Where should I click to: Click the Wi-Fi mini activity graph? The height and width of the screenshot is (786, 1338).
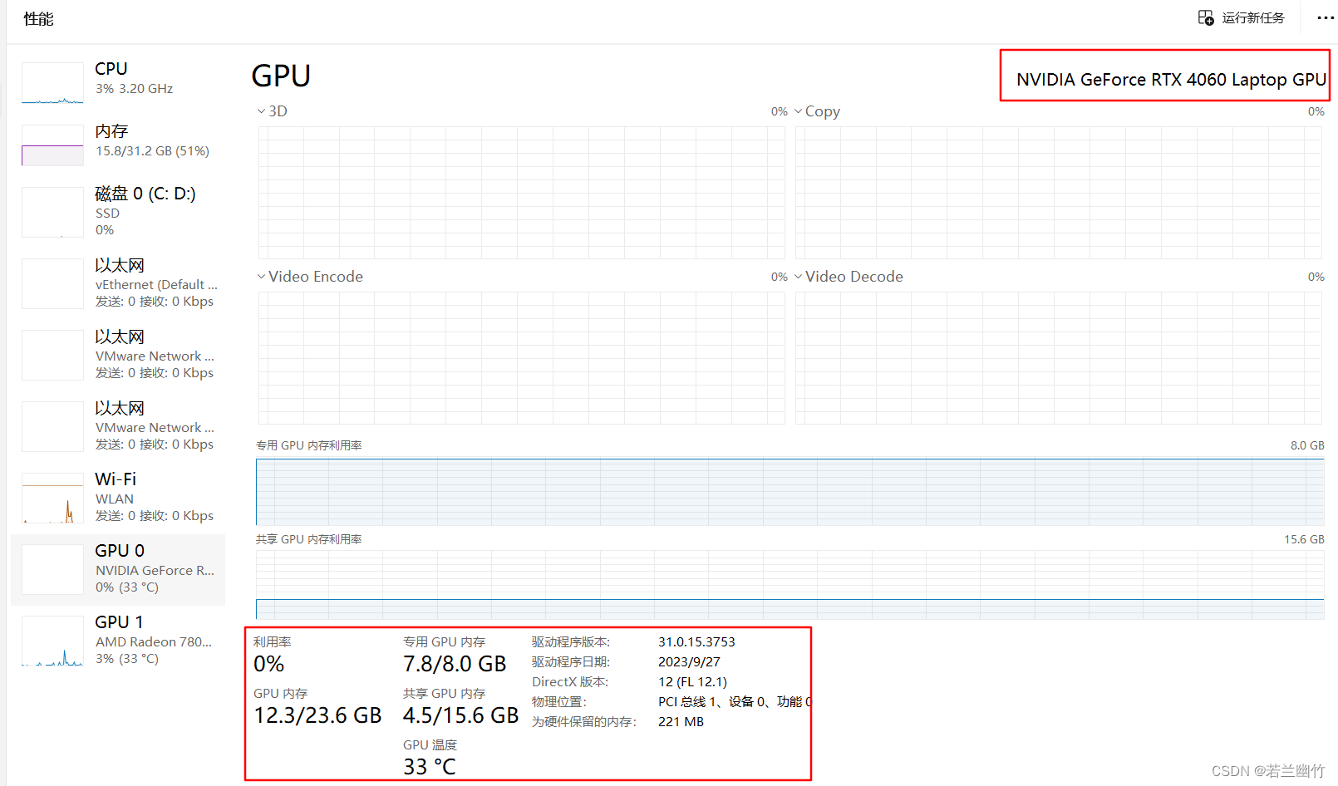(x=52, y=498)
